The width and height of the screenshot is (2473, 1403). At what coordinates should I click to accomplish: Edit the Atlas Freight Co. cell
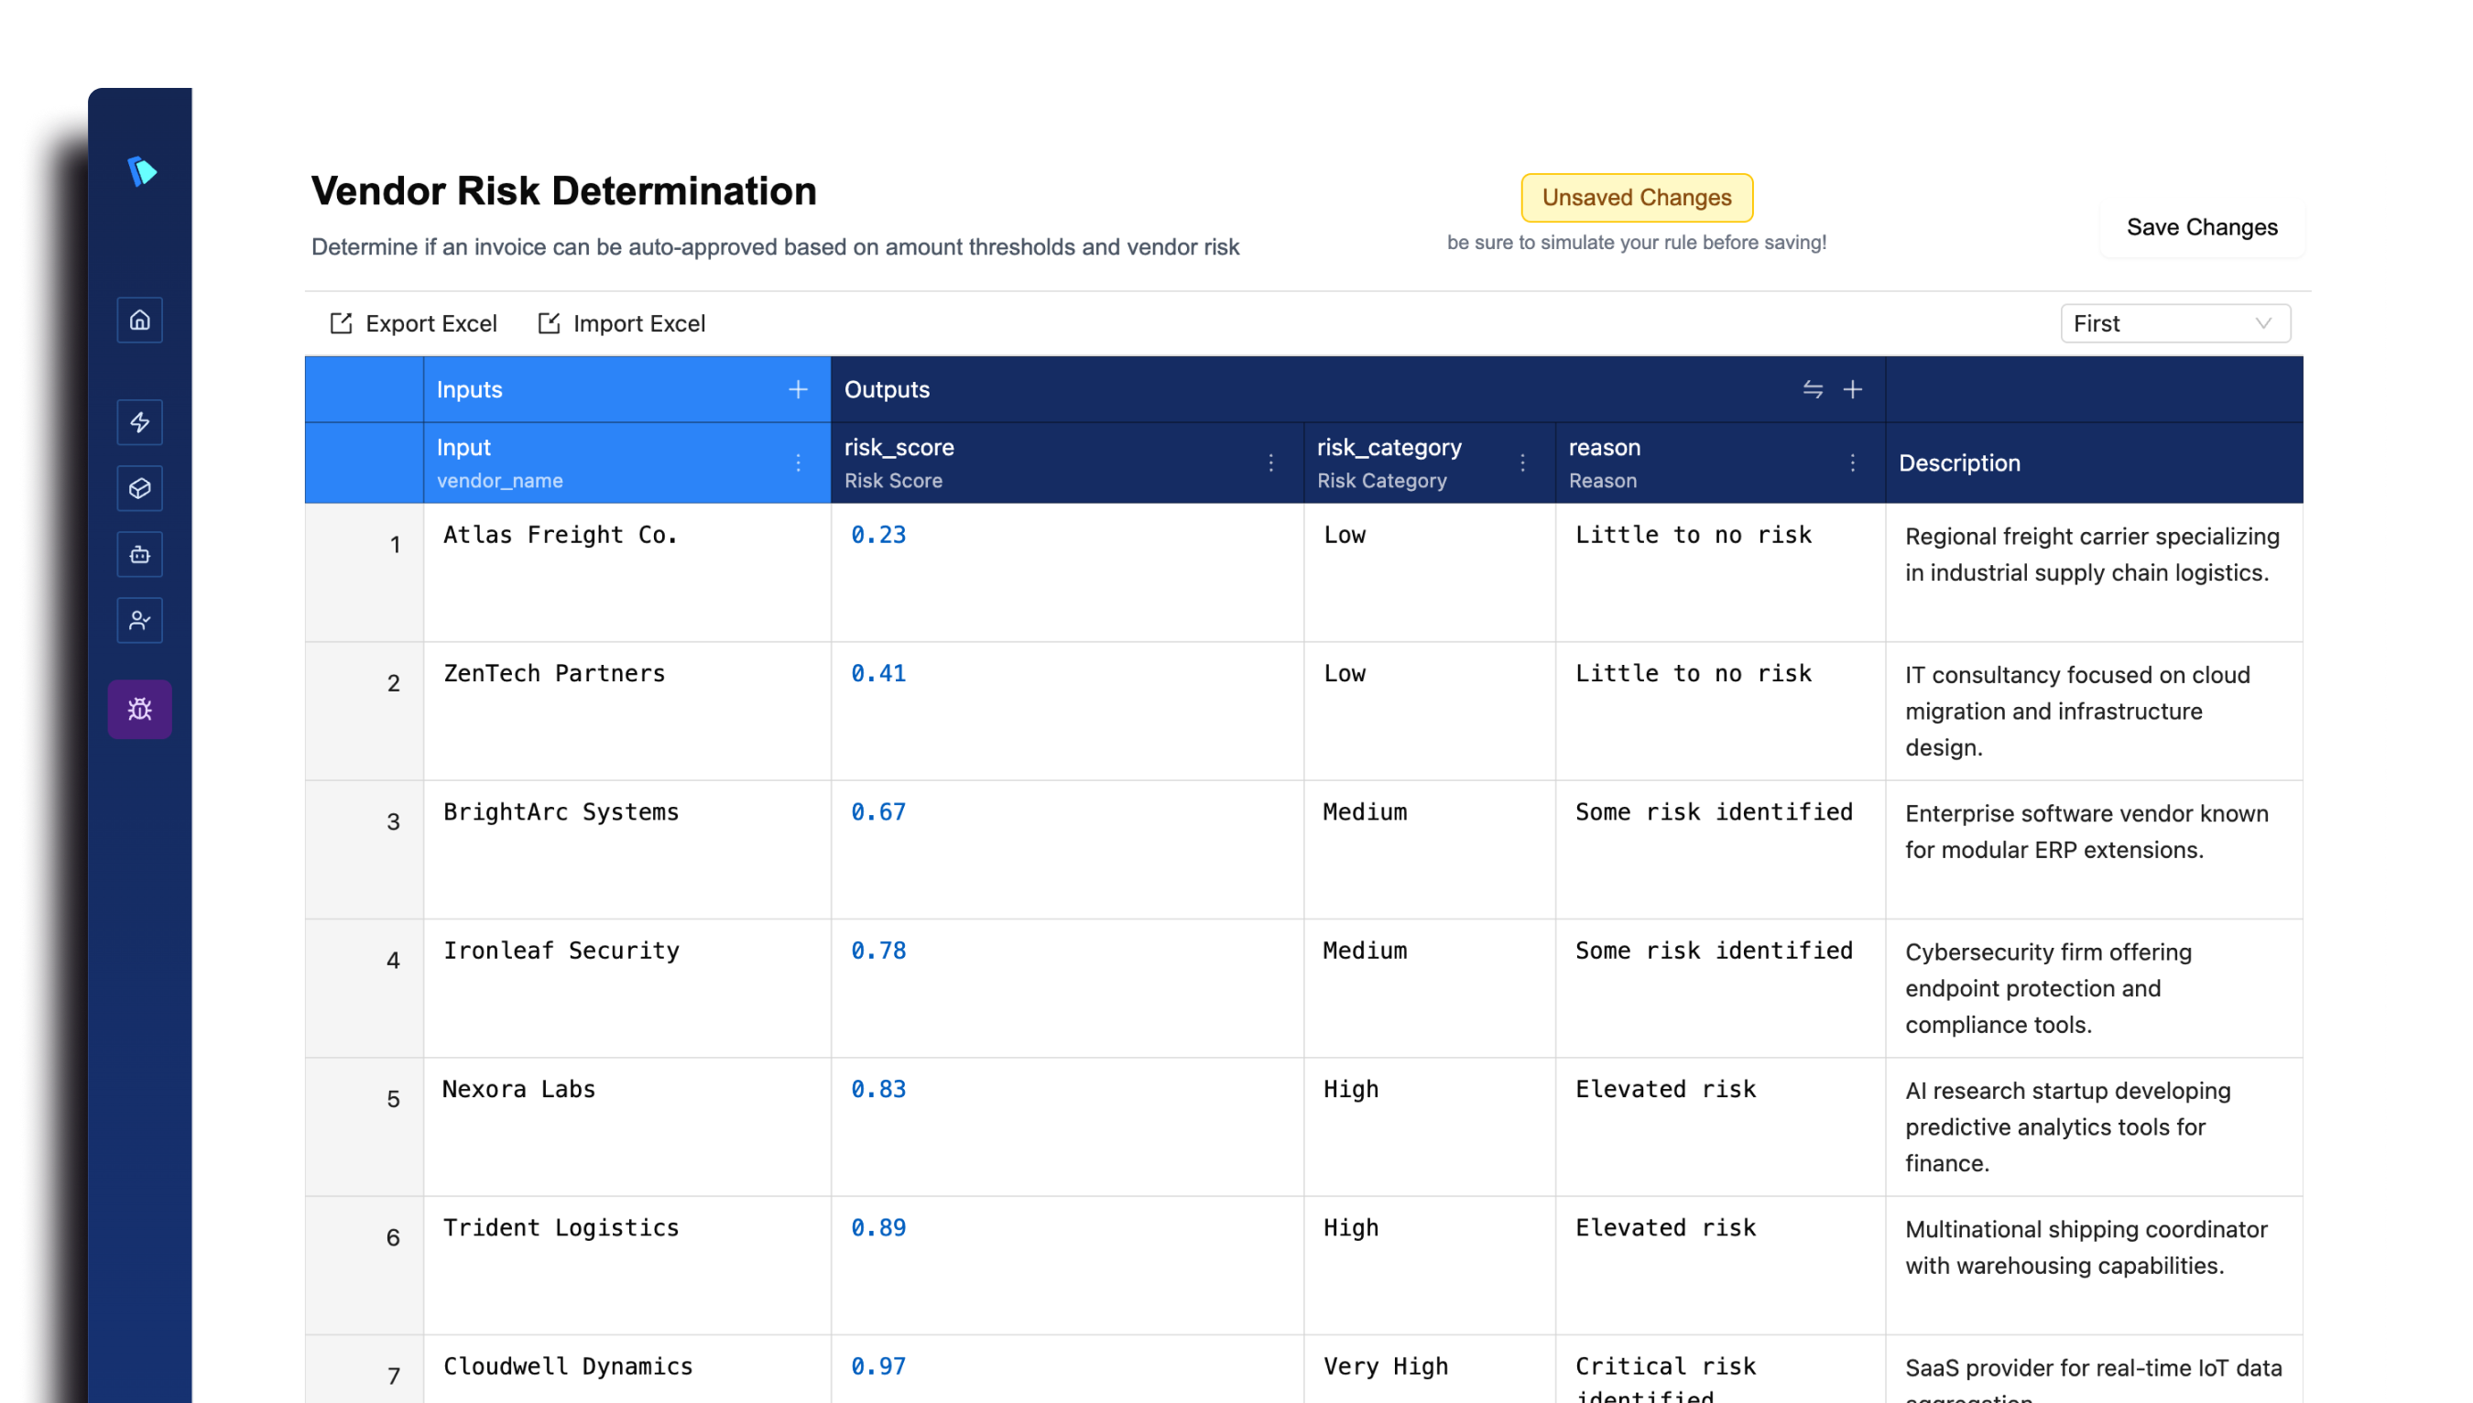(626, 572)
